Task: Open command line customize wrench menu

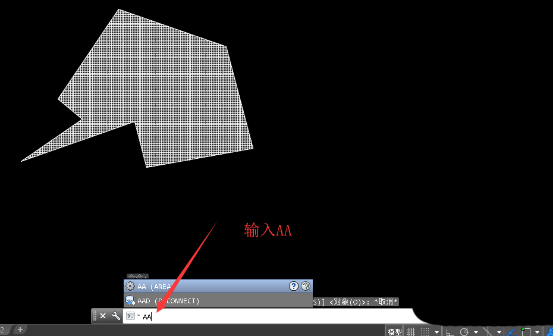Action: tap(116, 316)
